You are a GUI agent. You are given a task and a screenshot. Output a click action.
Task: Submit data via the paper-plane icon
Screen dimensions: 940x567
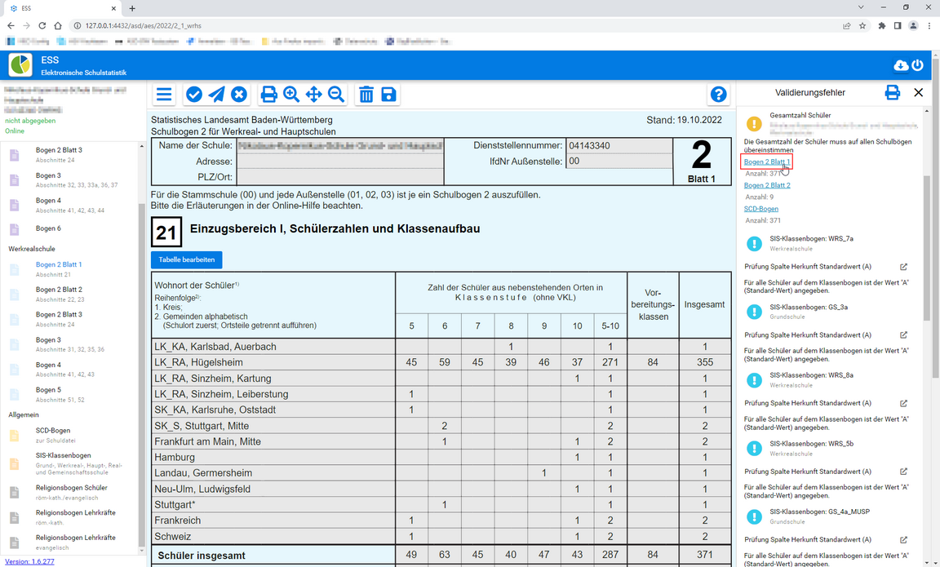pos(216,94)
